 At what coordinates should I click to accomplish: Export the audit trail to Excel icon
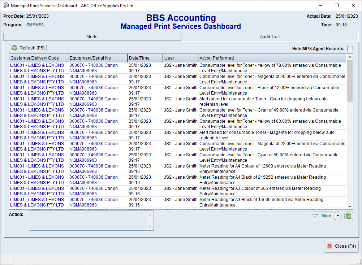[x=348, y=216]
